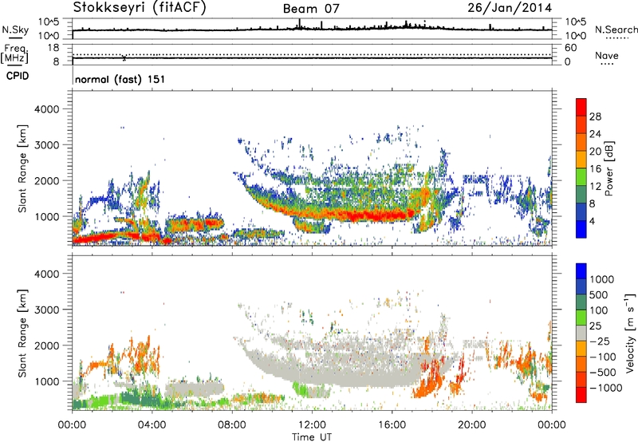Click the 'x' marker on the frequency trace
Viewport: 638px width, 442px height.
click(124, 57)
